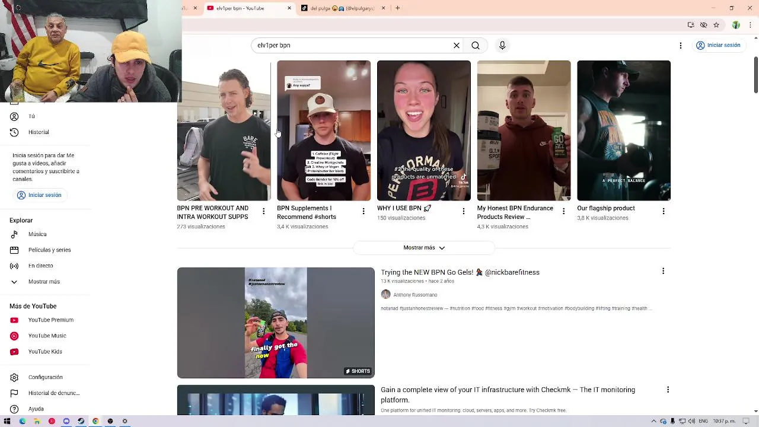Viewport: 759px width, 427px height.
Task: Bookmark this page with star icon
Action: (716, 25)
